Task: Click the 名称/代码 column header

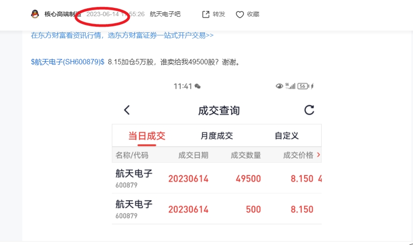Action: point(132,155)
